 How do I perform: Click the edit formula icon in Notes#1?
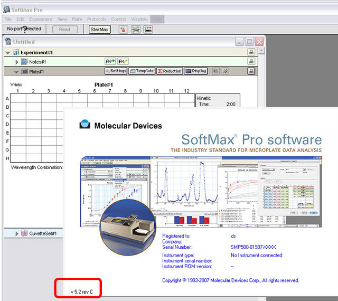pos(123,62)
